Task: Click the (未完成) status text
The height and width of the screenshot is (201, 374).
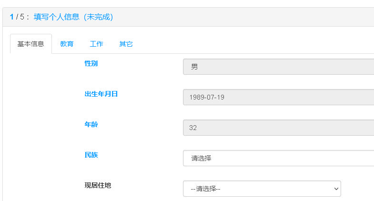Action: (98, 17)
